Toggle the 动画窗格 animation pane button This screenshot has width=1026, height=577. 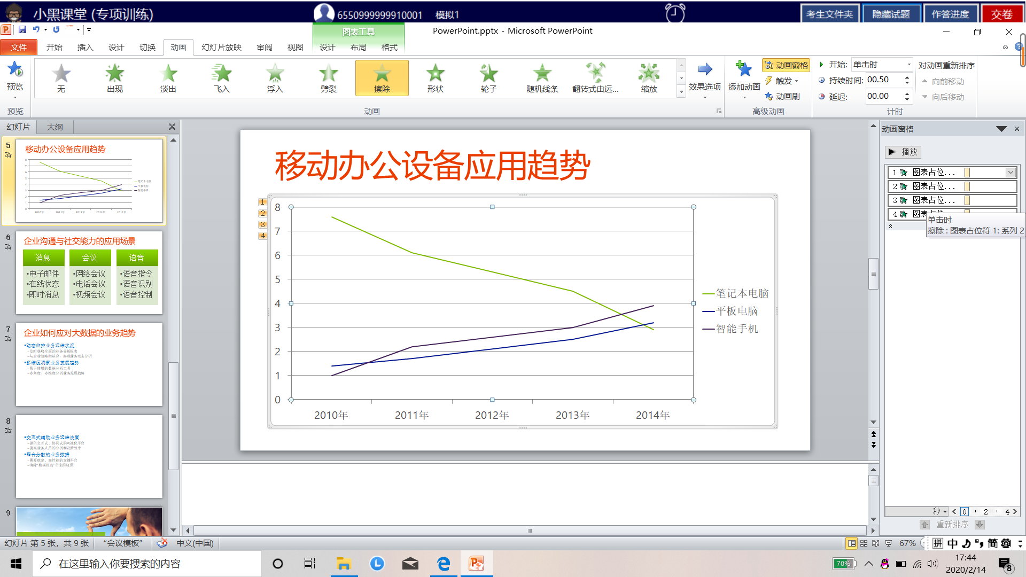(786, 65)
